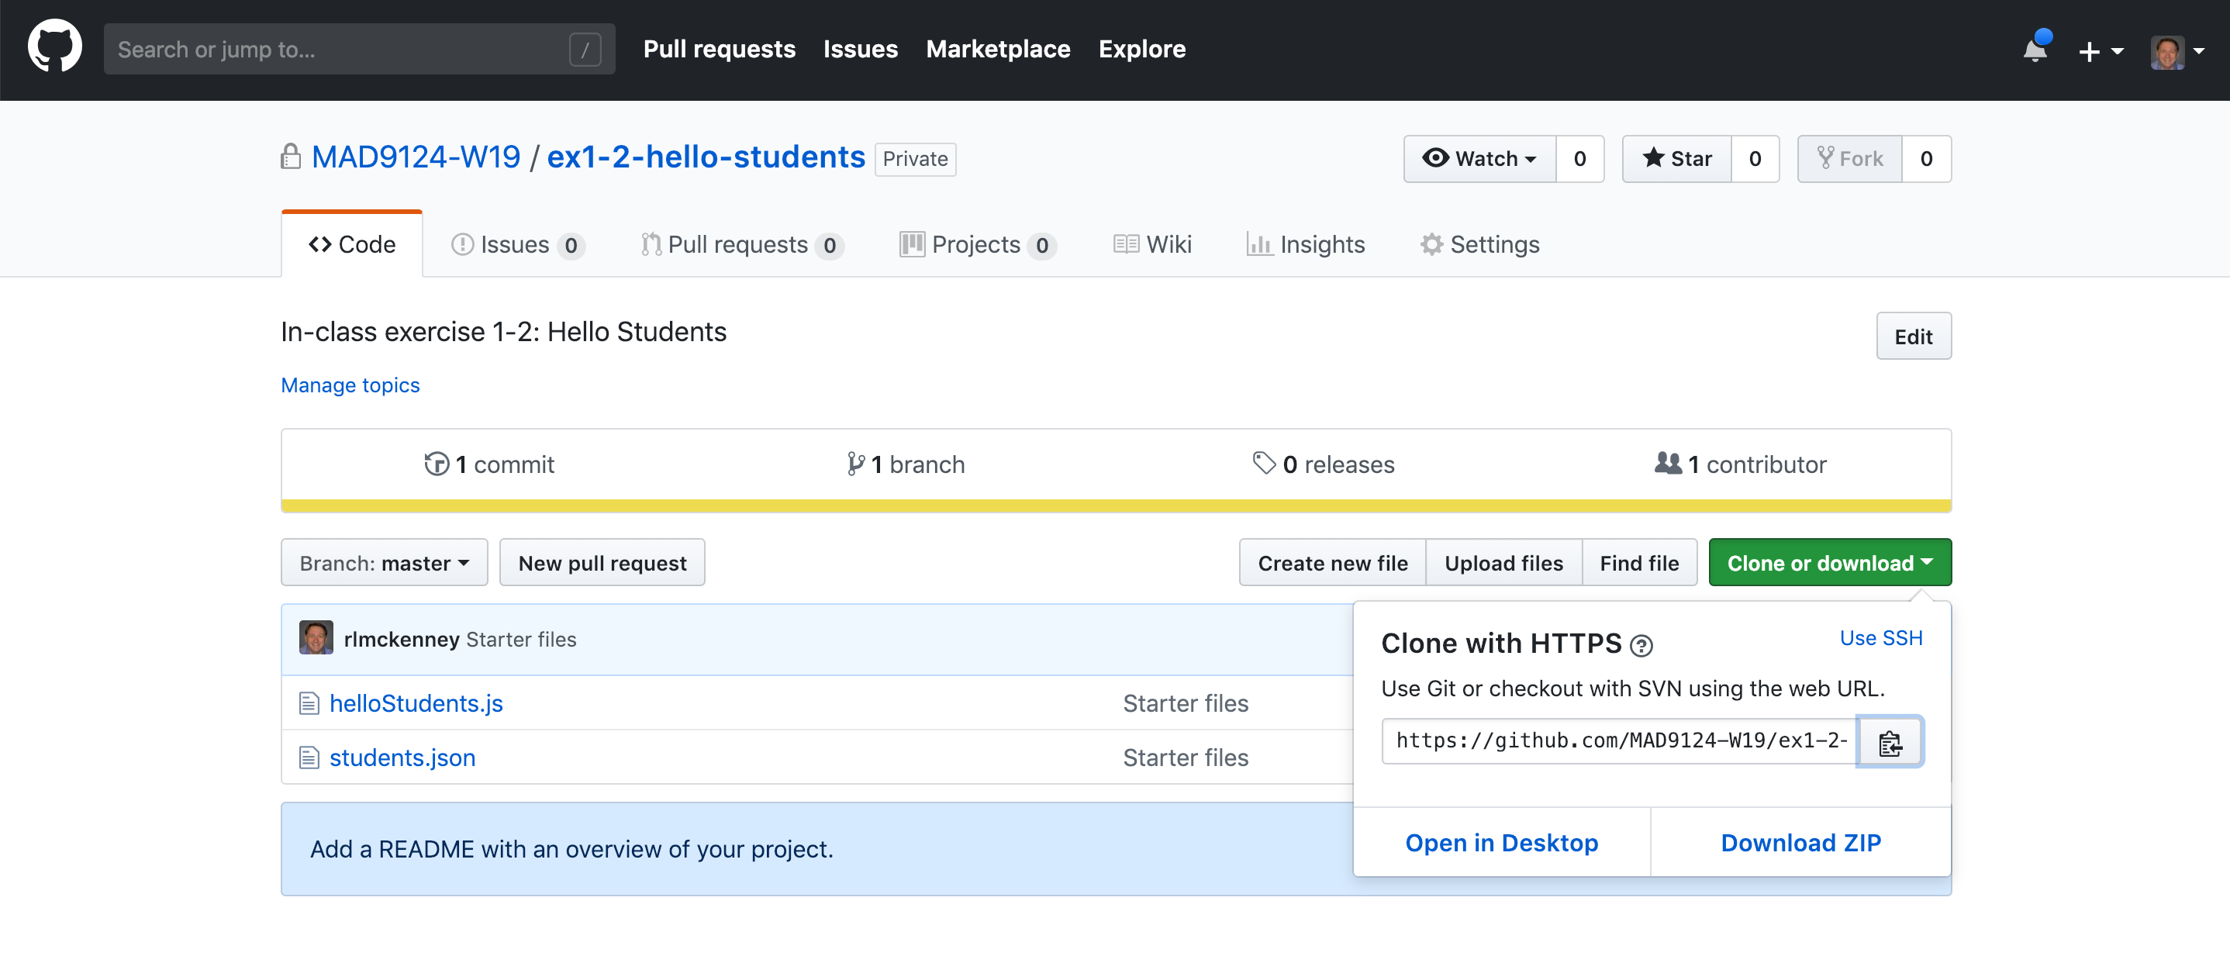
Task: Open the Projects tab
Action: point(977,244)
